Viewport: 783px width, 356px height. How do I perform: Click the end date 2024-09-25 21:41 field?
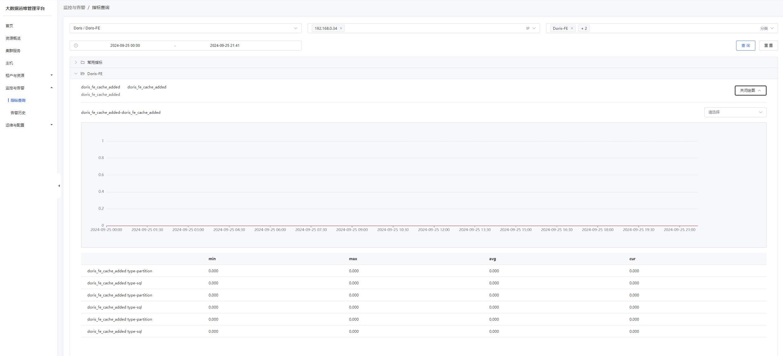[225, 46]
